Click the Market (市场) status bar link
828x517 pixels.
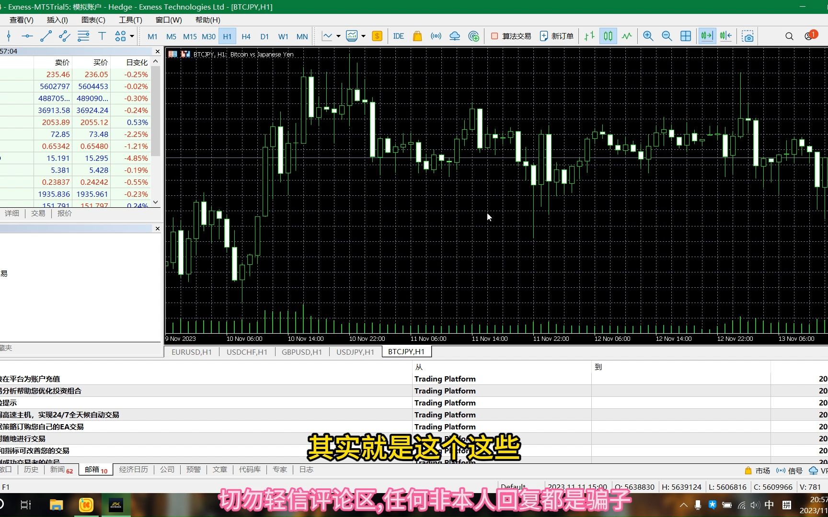click(x=758, y=471)
